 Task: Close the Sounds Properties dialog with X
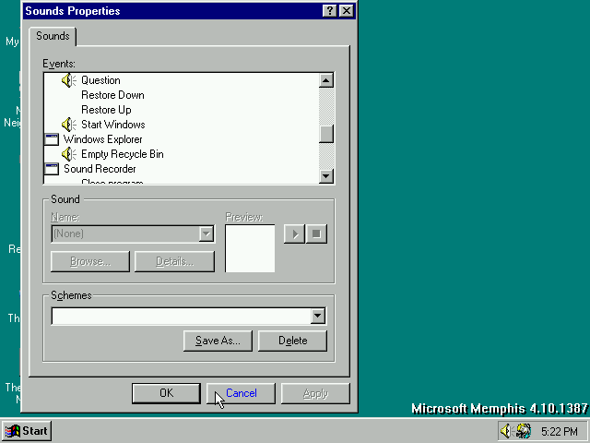347,11
